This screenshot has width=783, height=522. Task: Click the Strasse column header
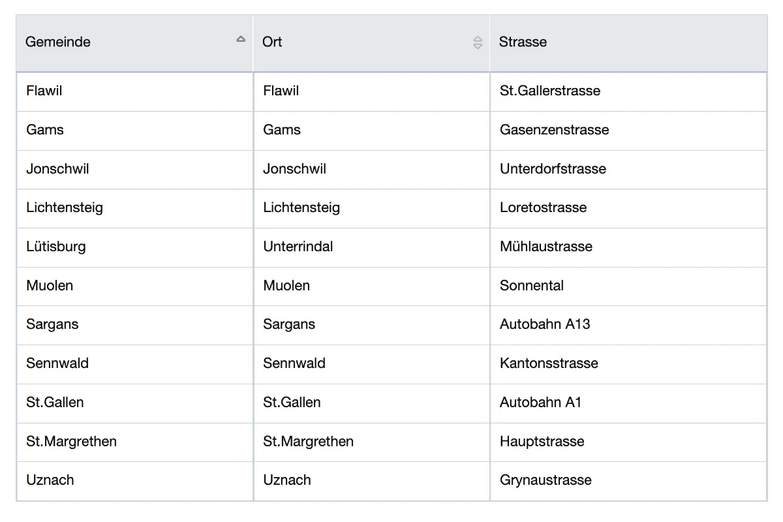point(628,43)
